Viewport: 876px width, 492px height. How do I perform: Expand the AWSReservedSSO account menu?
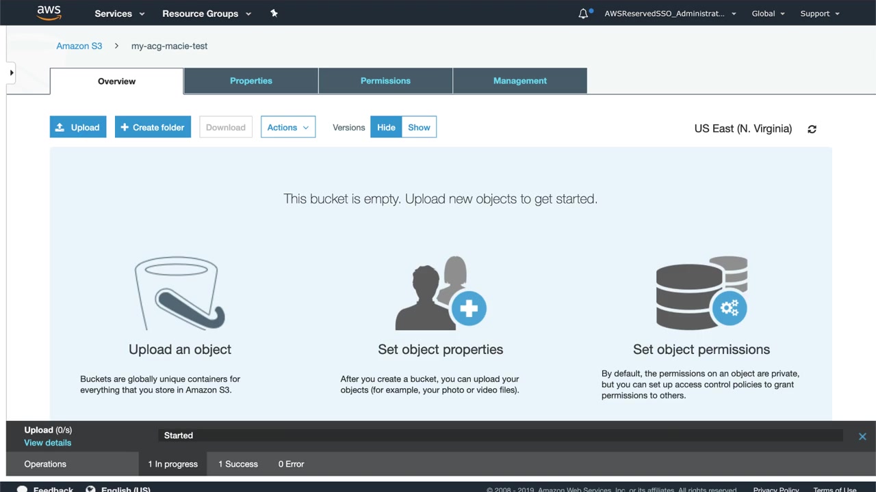[670, 14]
